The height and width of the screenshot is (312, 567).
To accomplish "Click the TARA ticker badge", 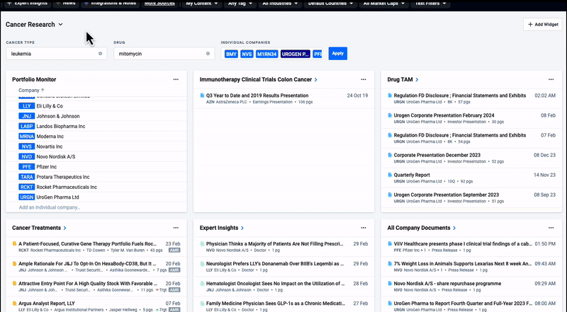I will (x=26, y=177).
